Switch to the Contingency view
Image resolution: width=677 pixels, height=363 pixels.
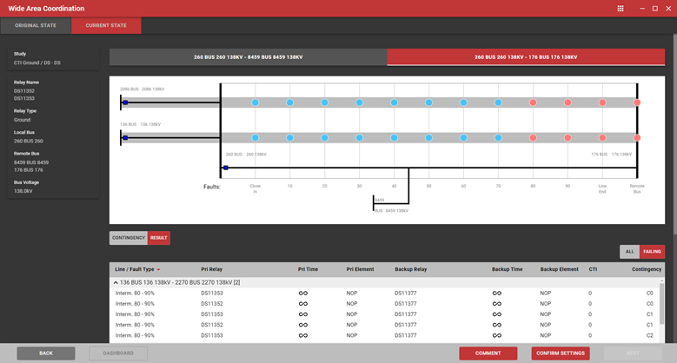click(x=129, y=238)
